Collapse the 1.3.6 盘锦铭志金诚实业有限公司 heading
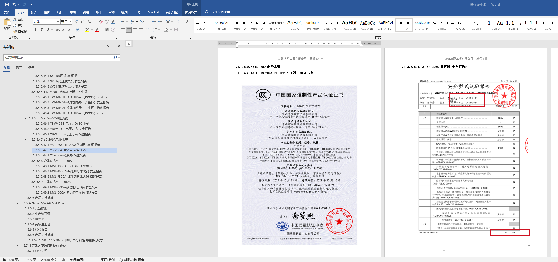Viewport: 558px width, 262px height. point(17,203)
